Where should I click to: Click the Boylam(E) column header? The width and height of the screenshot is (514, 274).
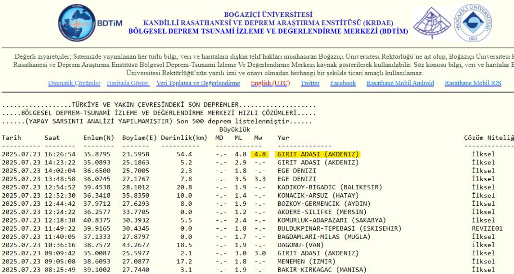[x=139, y=138]
